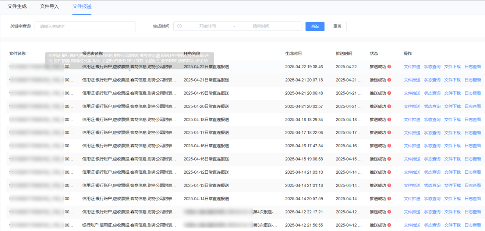485x231 pixels.
Task: Open 日志查看 in the 2025-04-18 18:29:34 row
Action: pyautogui.click(x=473, y=120)
